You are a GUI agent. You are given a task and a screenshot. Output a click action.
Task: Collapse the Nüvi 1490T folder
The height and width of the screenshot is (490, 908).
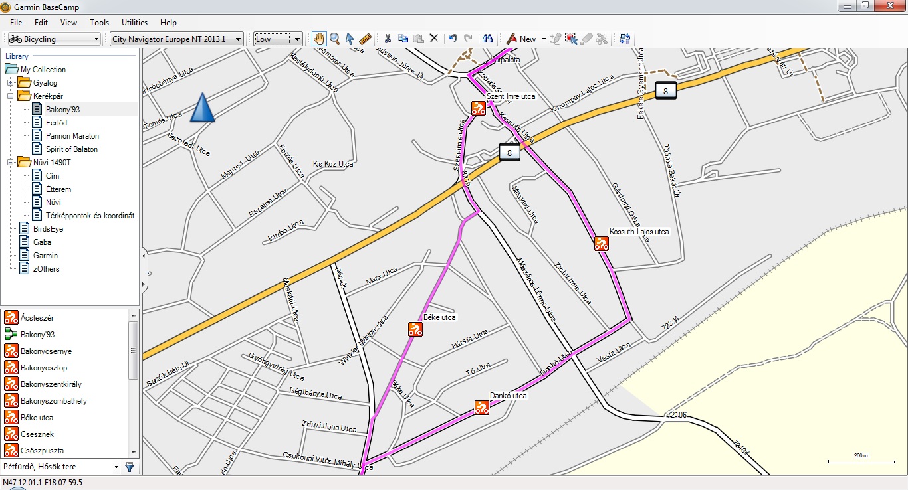click(11, 163)
